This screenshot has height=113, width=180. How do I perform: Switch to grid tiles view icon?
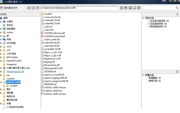pos(139,8)
